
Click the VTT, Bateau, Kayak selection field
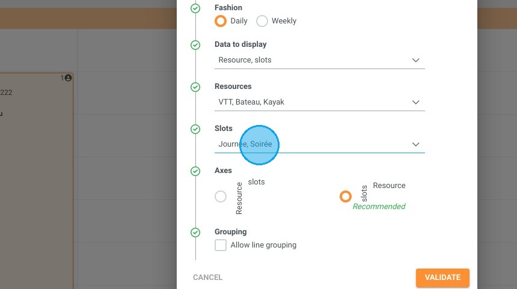pos(319,102)
